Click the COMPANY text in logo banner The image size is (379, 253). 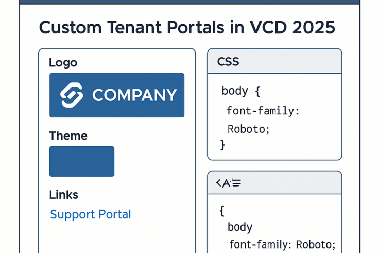pyautogui.click(x=134, y=95)
